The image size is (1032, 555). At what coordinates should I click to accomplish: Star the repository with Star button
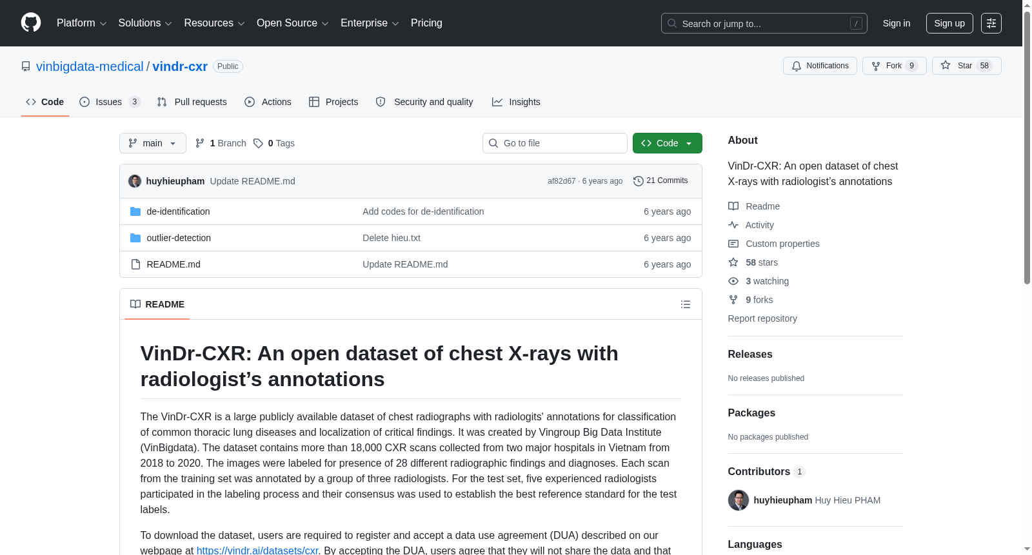point(967,66)
